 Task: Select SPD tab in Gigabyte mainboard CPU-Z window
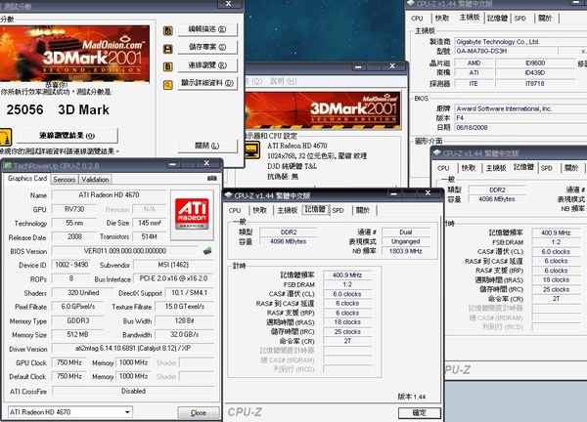(520, 19)
